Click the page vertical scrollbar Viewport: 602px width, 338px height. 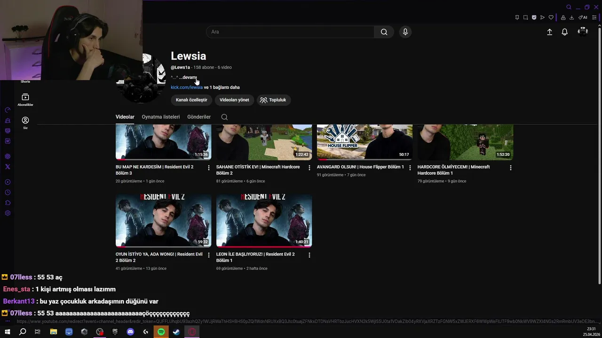pyautogui.click(x=599, y=155)
